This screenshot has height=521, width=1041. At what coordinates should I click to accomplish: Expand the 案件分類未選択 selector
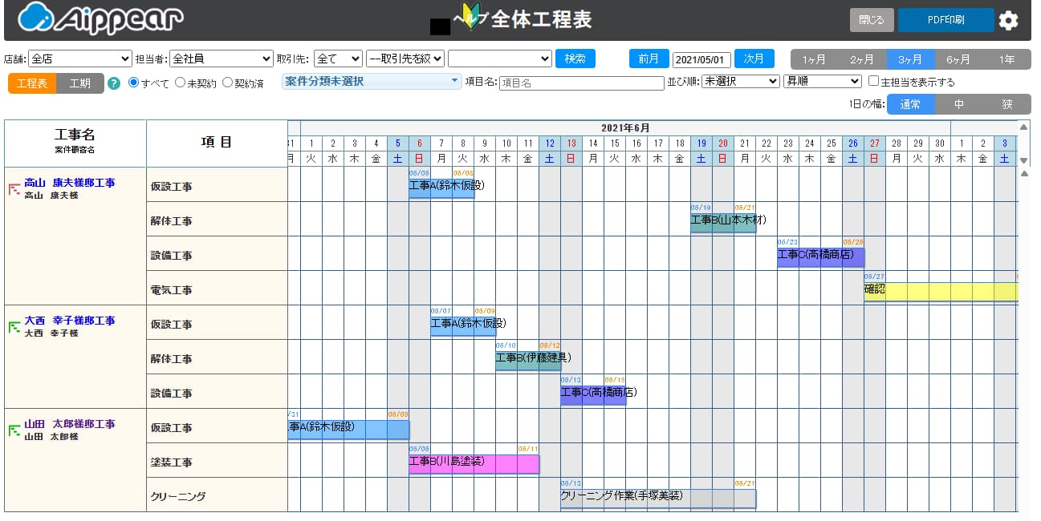(x=372, y=82)
